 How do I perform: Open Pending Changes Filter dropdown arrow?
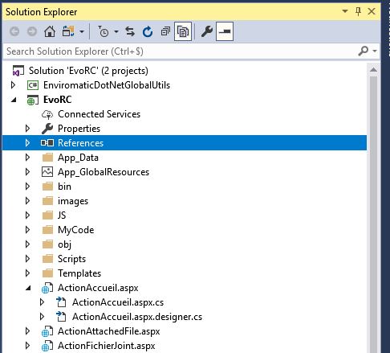pos(116,31)
